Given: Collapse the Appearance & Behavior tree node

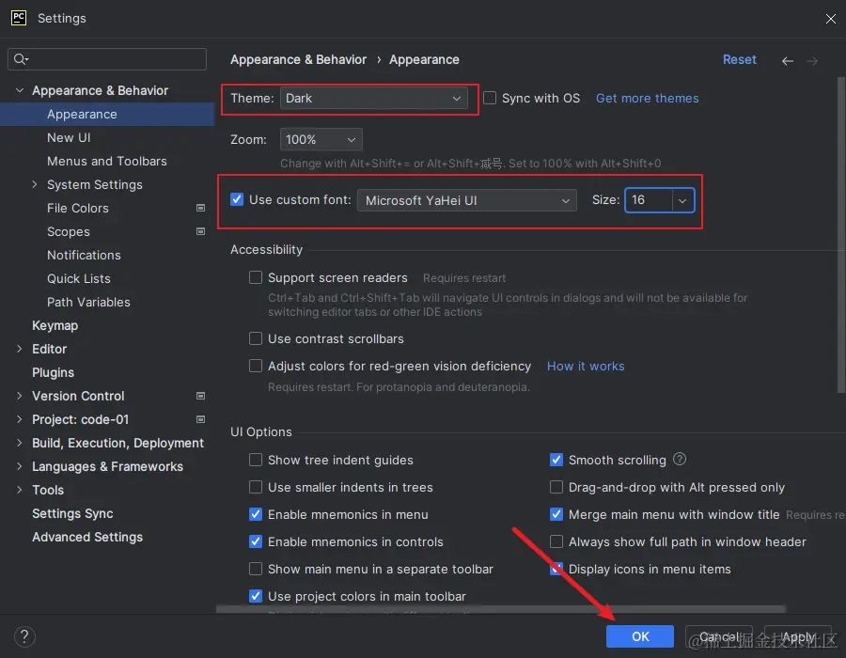Looking at the screenshot, I should tap(20, 90).
